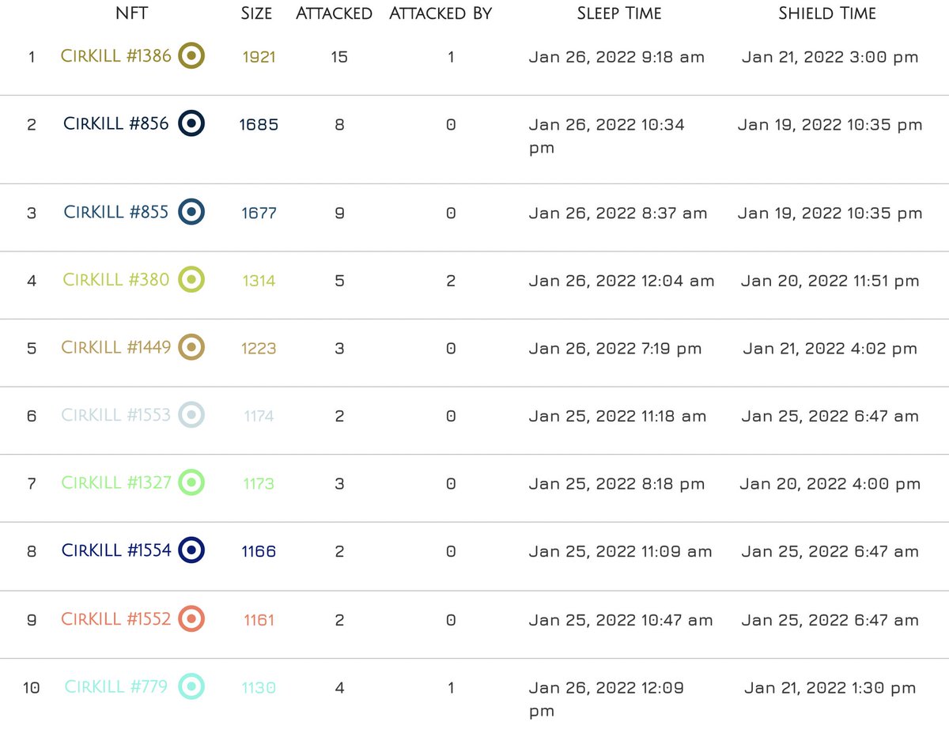Click rank number 10 in last row
The height and width of the screenshot is (737, 949).
click(x=32, y=688)
